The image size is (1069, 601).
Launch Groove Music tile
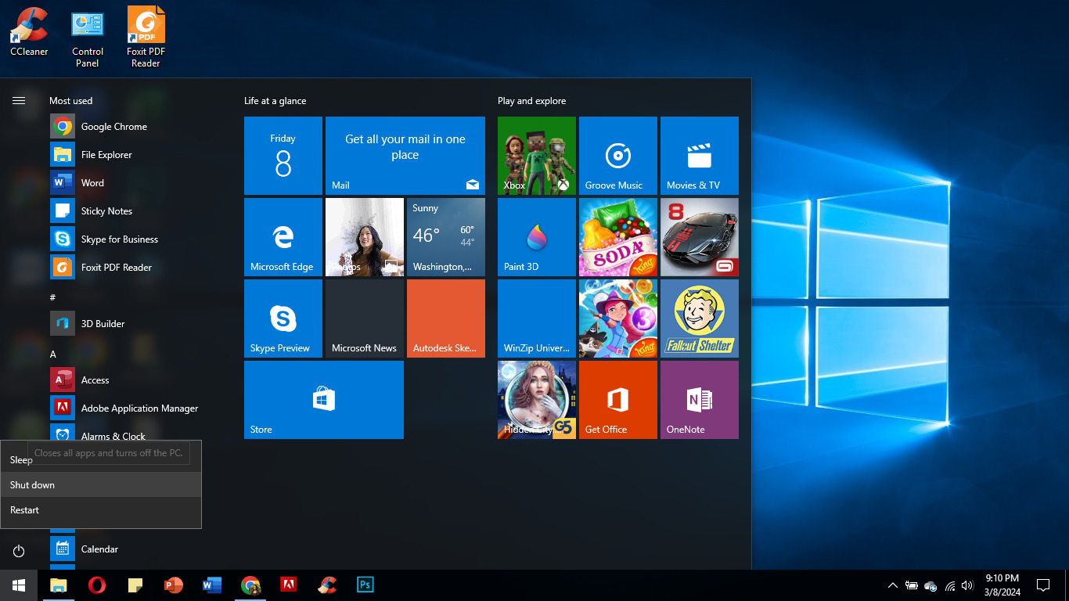point(618,156)
